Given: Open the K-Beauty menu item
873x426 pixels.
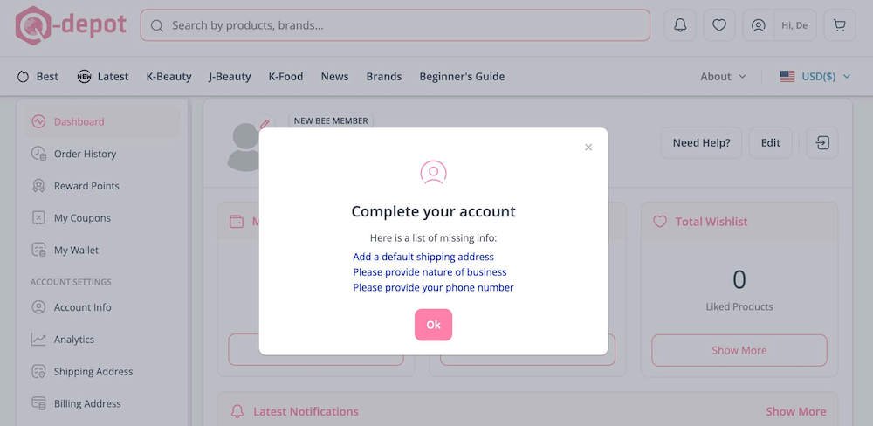Looking at the screenshot, I should [168, 76].
